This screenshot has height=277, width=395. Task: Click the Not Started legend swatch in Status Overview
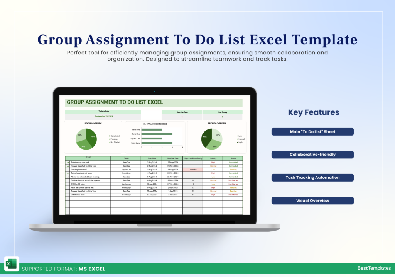[x=110, y=142]
